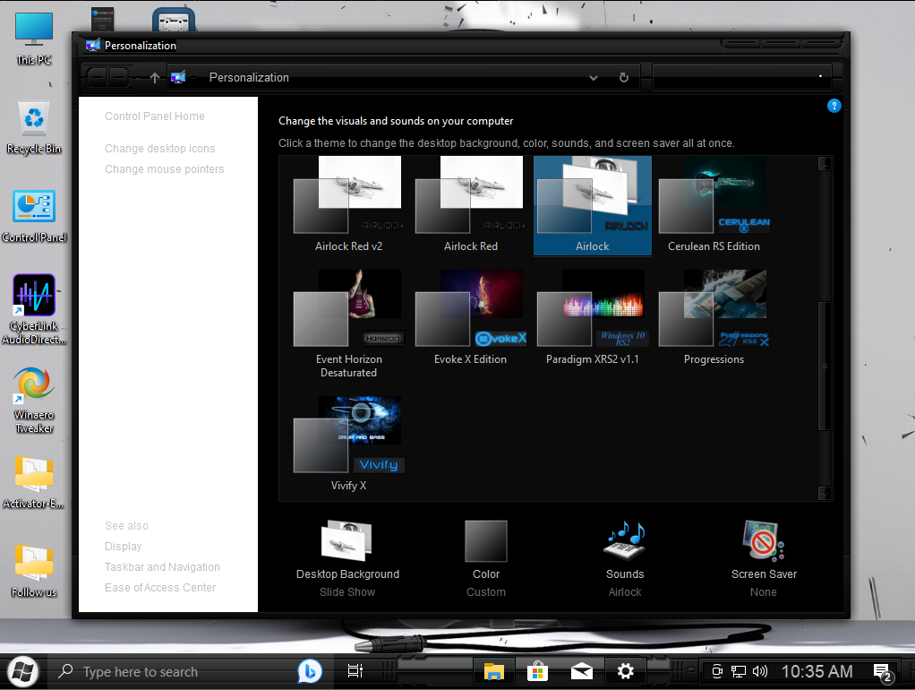Select the Event Horizon Desaturated theme
Screen dimensions: 915x690
pyautogui.click(x=348, y=324)
